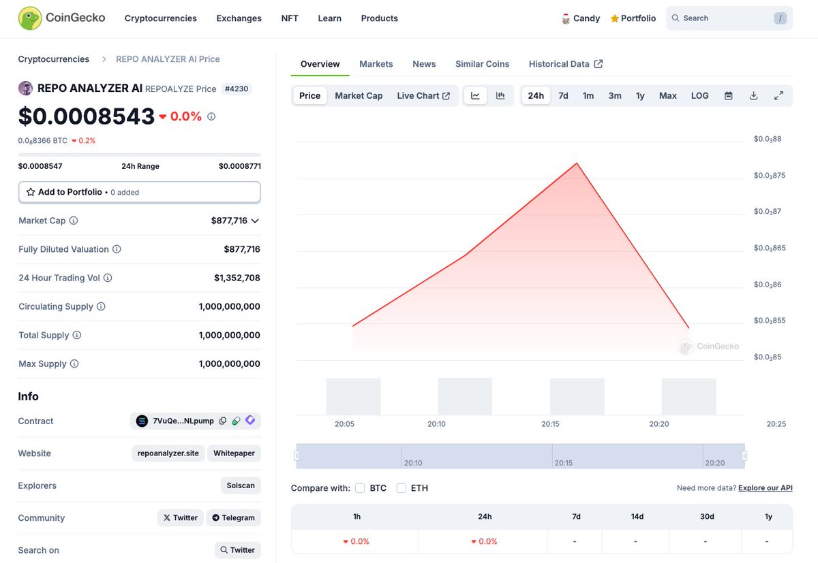Expand the Market Cap chevron dropdown
The width and height of the screenshot is (818, 563).
coord(255,221)
